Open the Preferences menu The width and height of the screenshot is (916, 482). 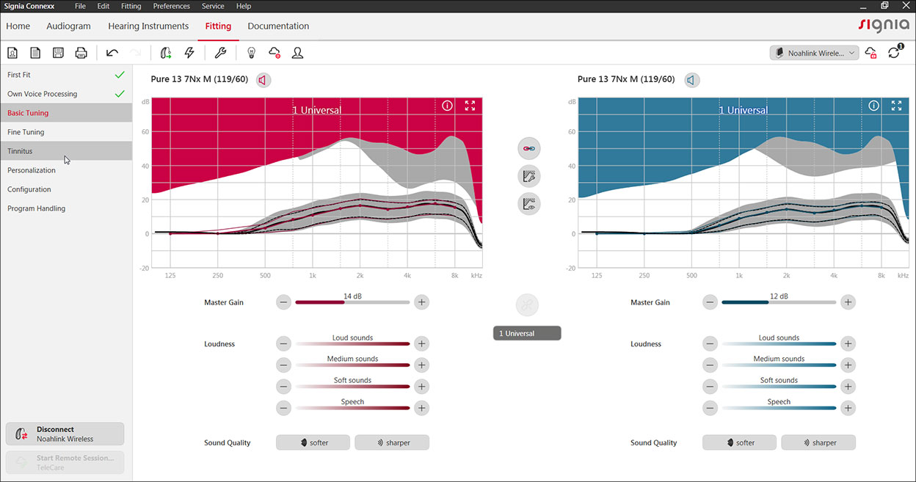point(172,6)
